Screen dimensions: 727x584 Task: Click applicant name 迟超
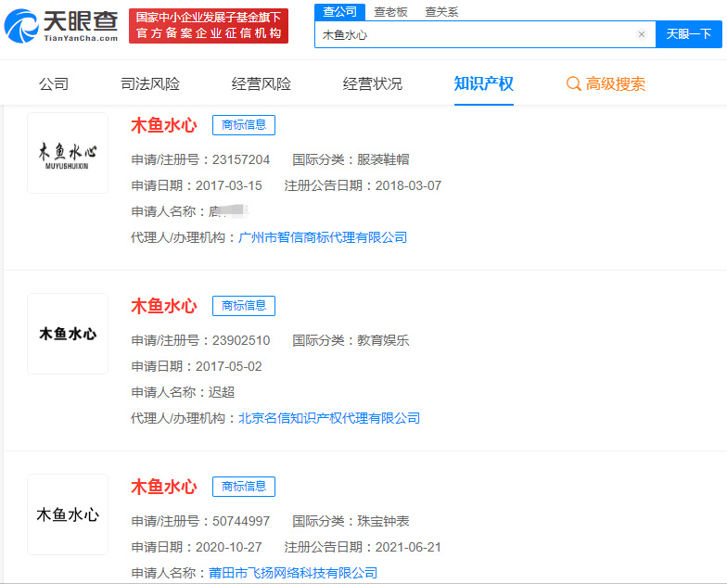click(222, 393)
